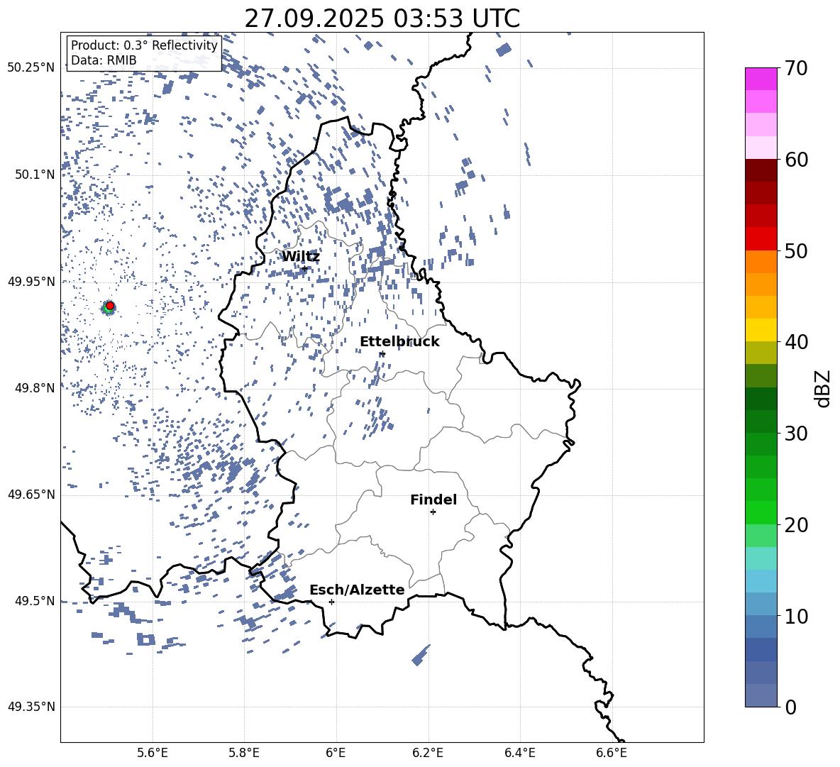Click the 5.8°E longitude label
840x767 pixels.
244,753
